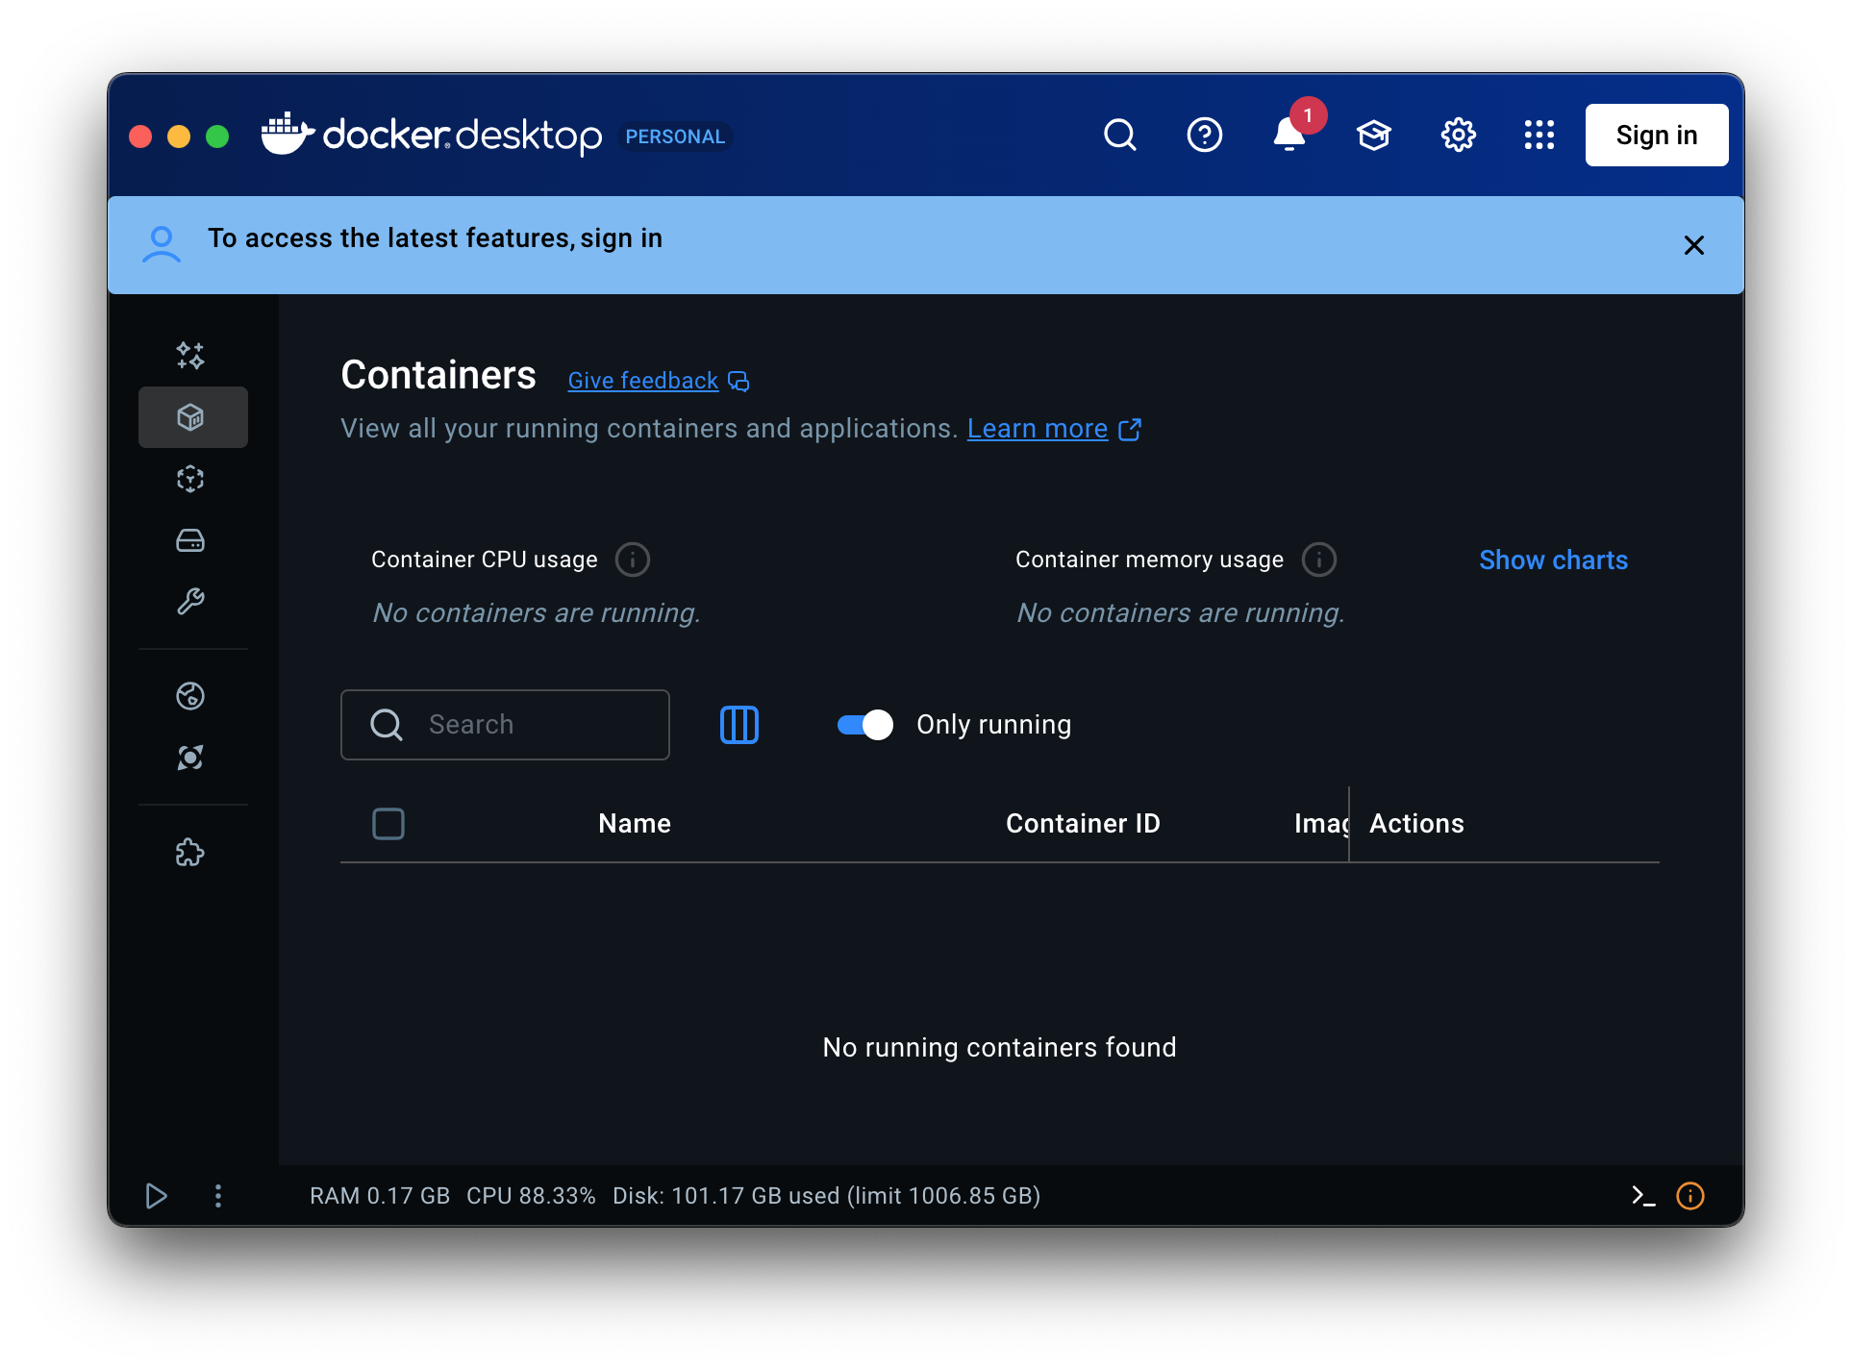This screenshot has width=1852, height=1369.
Task: Open Ask Gordon AI assistant in sidebar
Action: click(191, 355)
